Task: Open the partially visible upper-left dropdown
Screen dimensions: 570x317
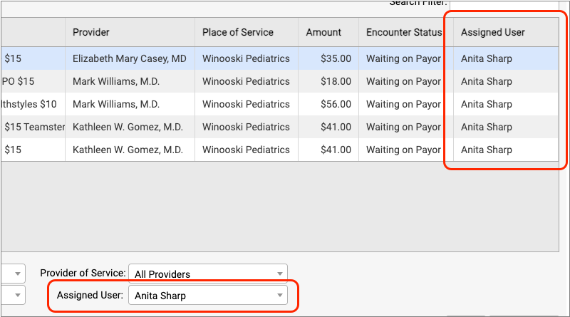Action: tap(13, 273)
